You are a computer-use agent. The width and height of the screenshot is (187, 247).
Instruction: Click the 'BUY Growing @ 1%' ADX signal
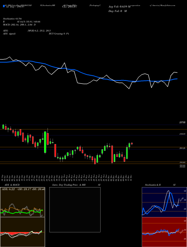click(x=59, y=34)
